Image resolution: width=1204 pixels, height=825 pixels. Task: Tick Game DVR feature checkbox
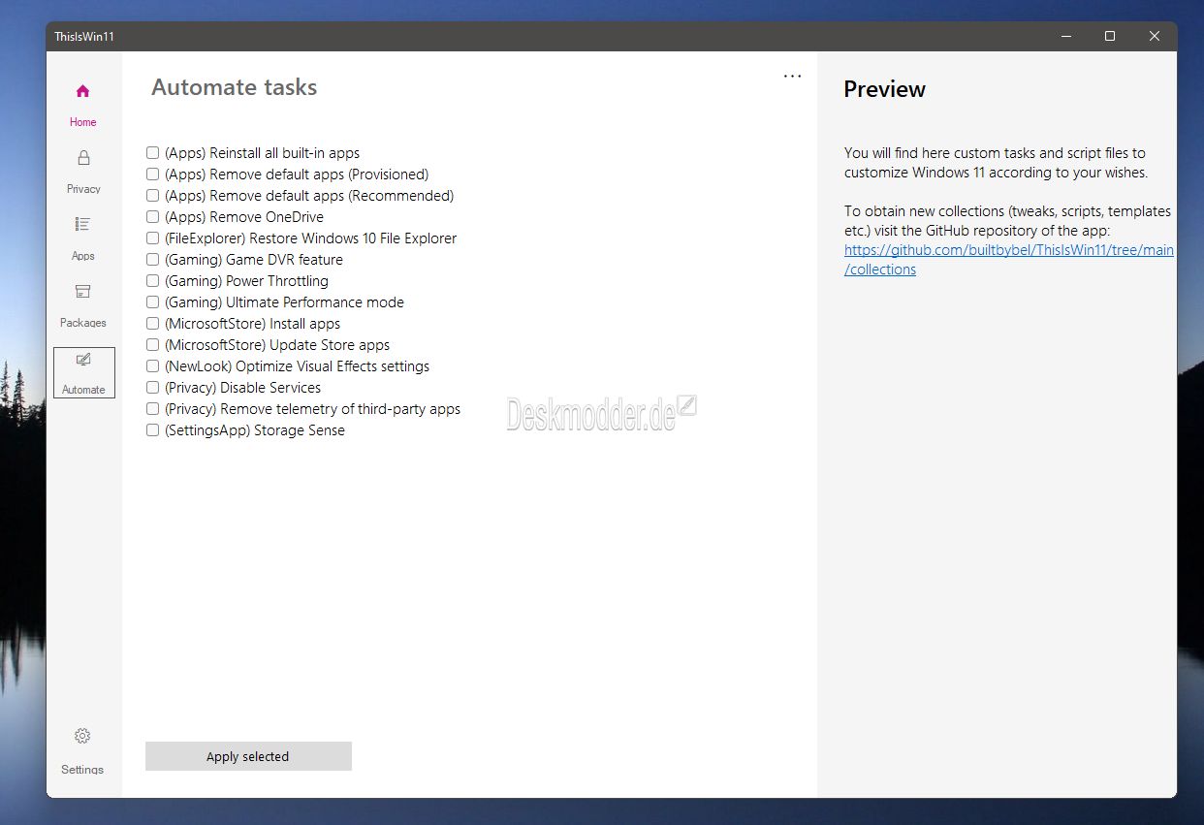(x=152, y=260)
